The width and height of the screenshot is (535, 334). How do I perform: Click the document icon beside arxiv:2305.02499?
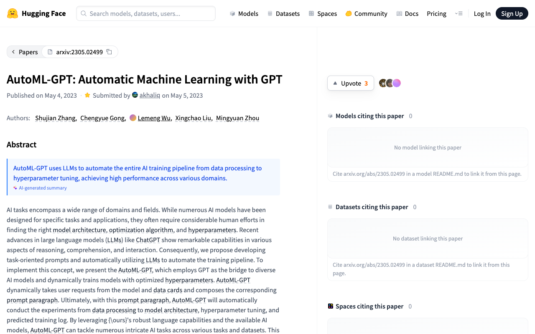point(50,52)
